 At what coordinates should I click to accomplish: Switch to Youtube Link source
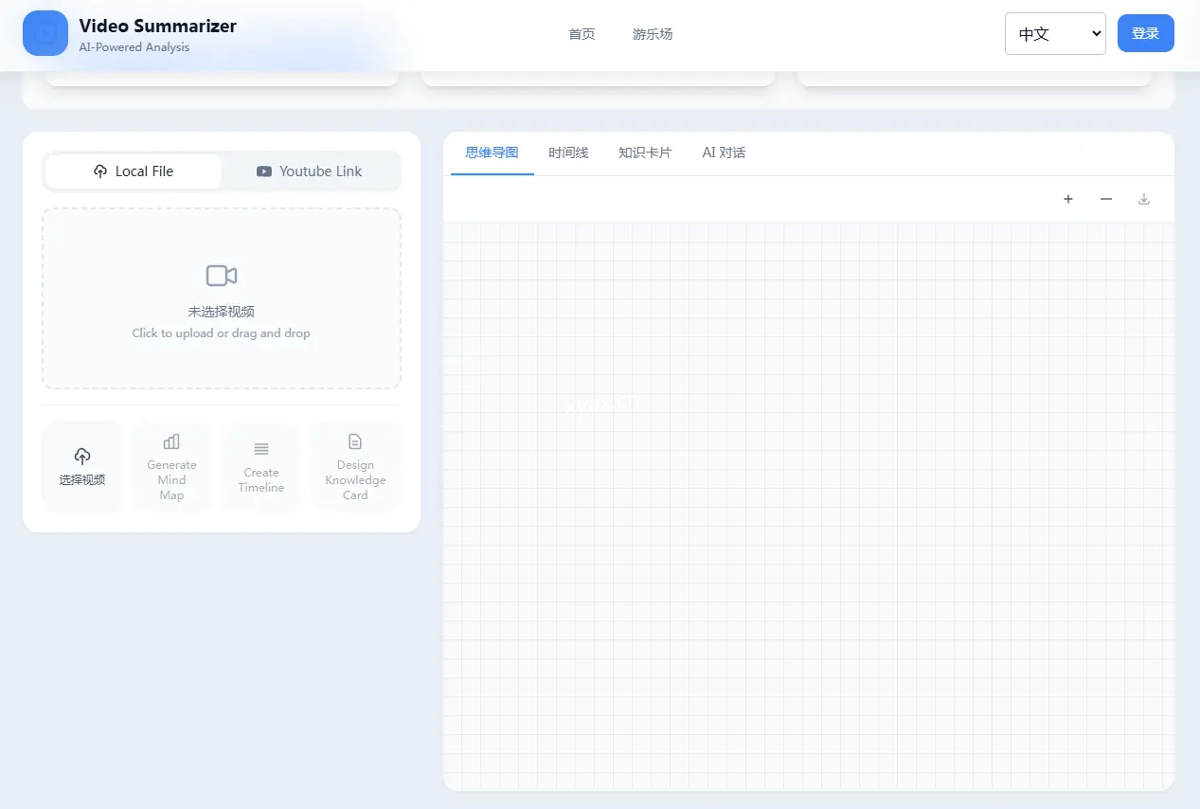(x=310, y=171)
